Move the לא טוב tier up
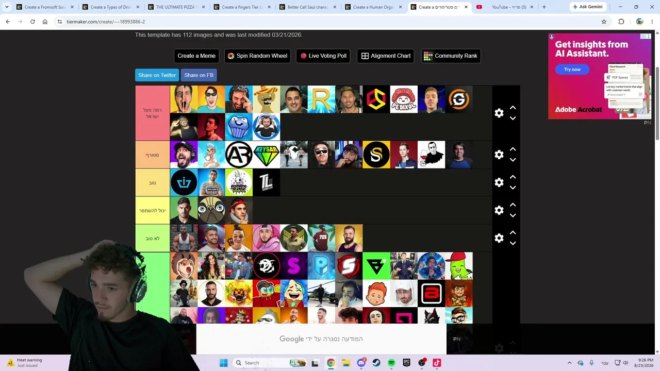Viewport: 660px width, 371px height. [x=513, y=233]
